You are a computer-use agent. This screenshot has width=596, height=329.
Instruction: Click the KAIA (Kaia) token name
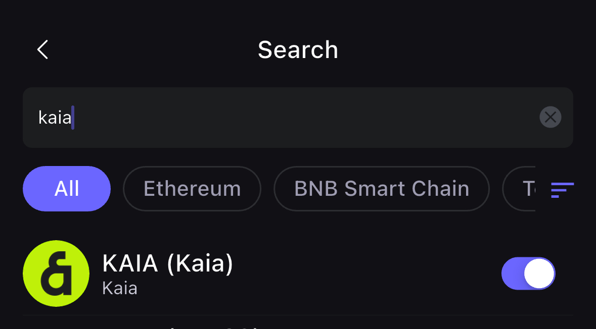click(168, 263)
